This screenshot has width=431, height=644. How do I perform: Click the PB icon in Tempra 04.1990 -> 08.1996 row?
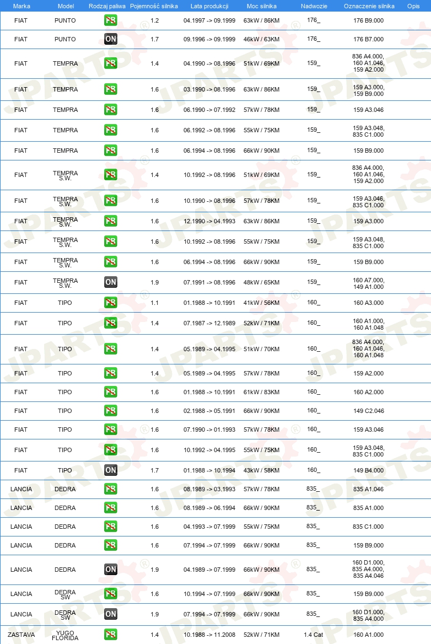pyautogui.click(x=110, y=63)
